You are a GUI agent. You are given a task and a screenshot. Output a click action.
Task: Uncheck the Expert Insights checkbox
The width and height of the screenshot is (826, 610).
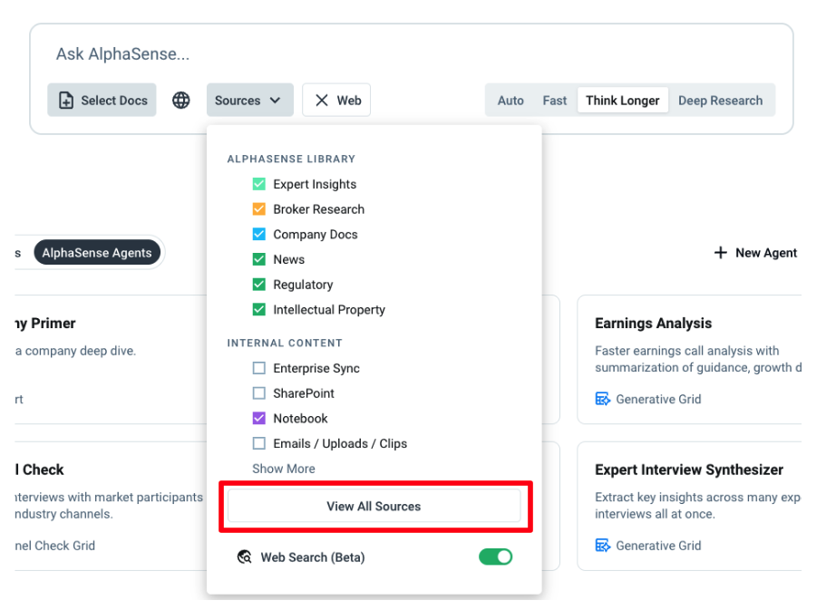click(259, 184)
